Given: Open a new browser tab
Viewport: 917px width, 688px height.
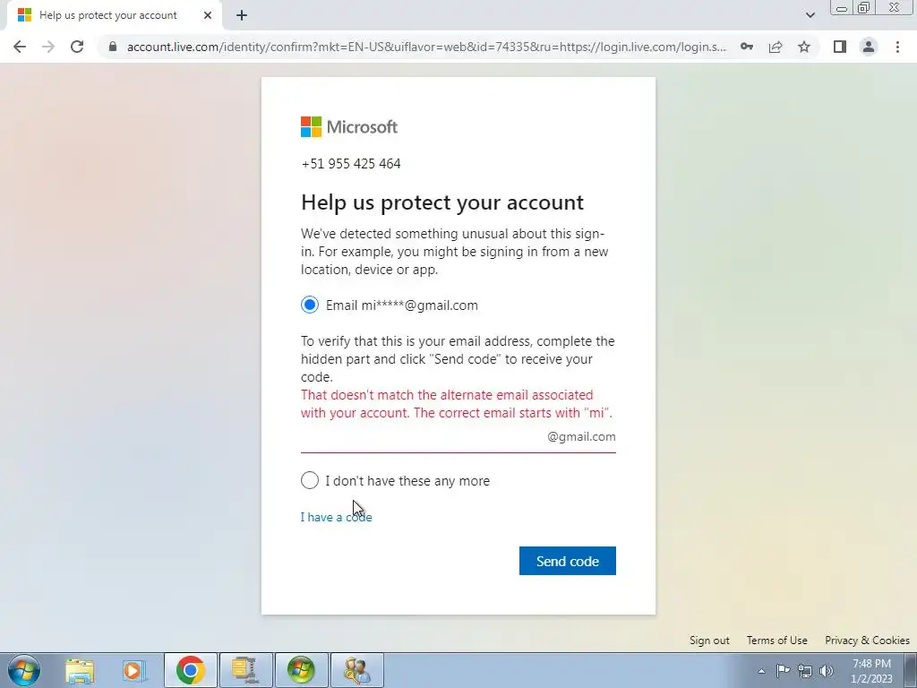Looking at the screenshot, I should click(242, 16).
